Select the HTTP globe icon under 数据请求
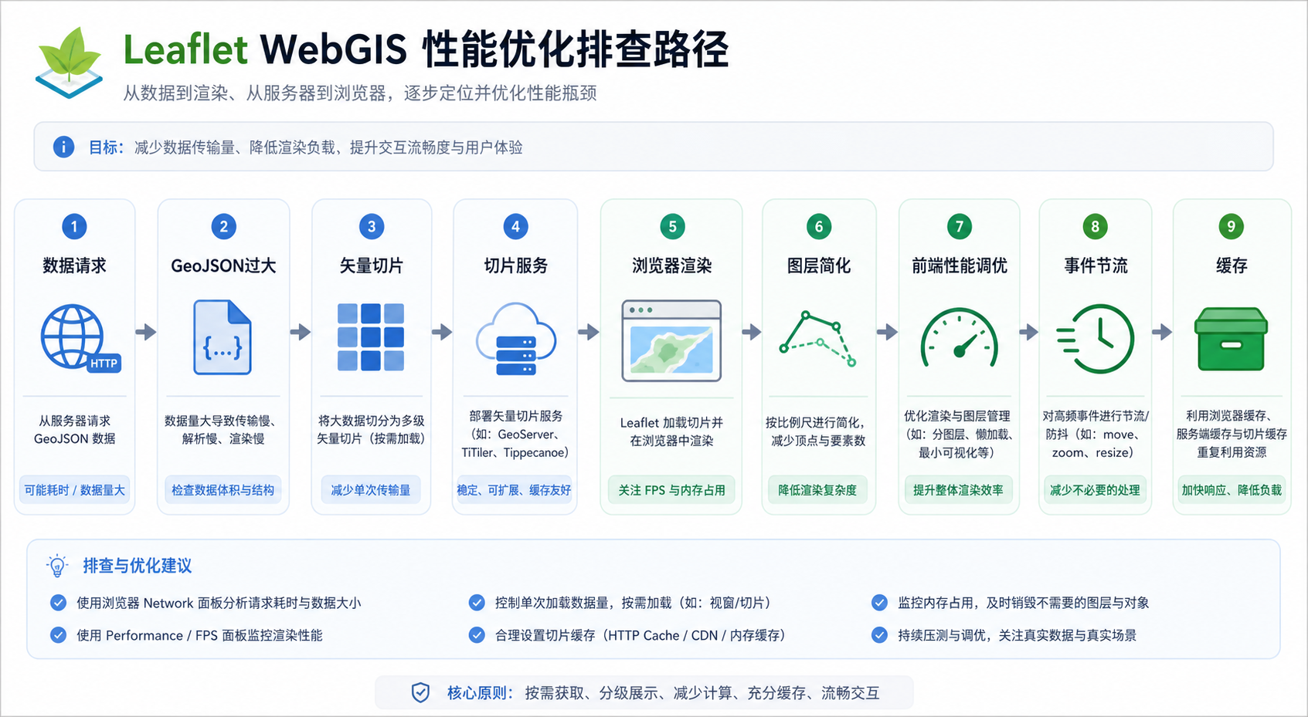The width and height of the screenshot is (1308, 717). tap(80, 338)
